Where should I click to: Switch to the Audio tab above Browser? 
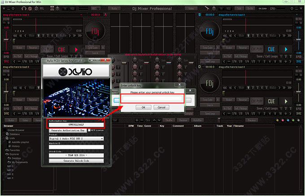[x=11, y=120]
